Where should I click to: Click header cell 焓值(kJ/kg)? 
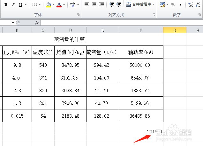click(x=71, y=52)
